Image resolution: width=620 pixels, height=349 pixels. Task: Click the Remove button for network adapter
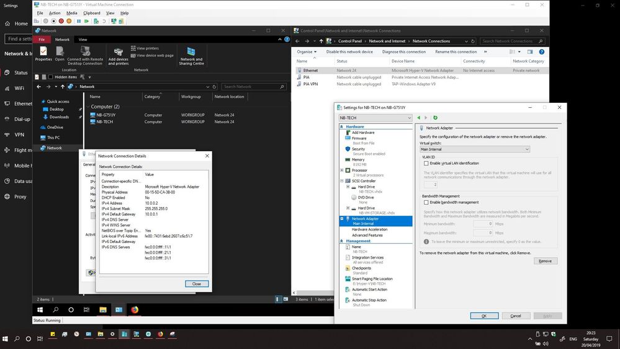(x=546, y=261)
